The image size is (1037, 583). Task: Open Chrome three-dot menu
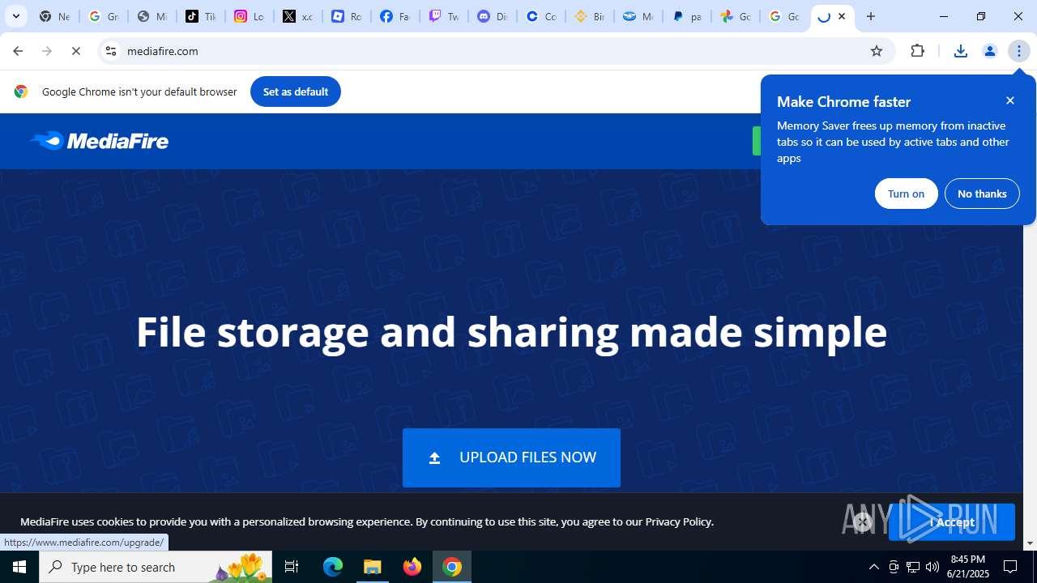click(1019, 51)
